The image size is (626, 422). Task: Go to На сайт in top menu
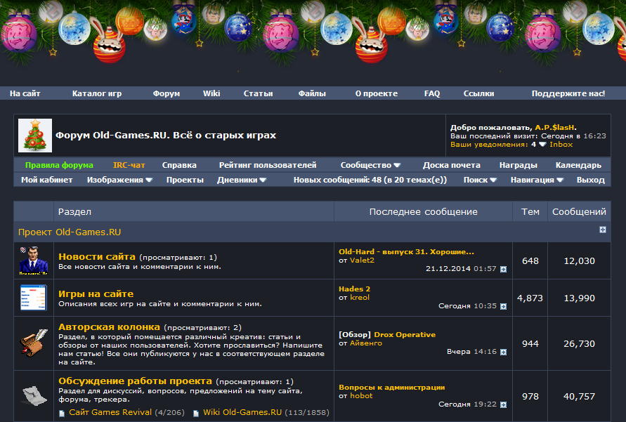tap(25, 93)
